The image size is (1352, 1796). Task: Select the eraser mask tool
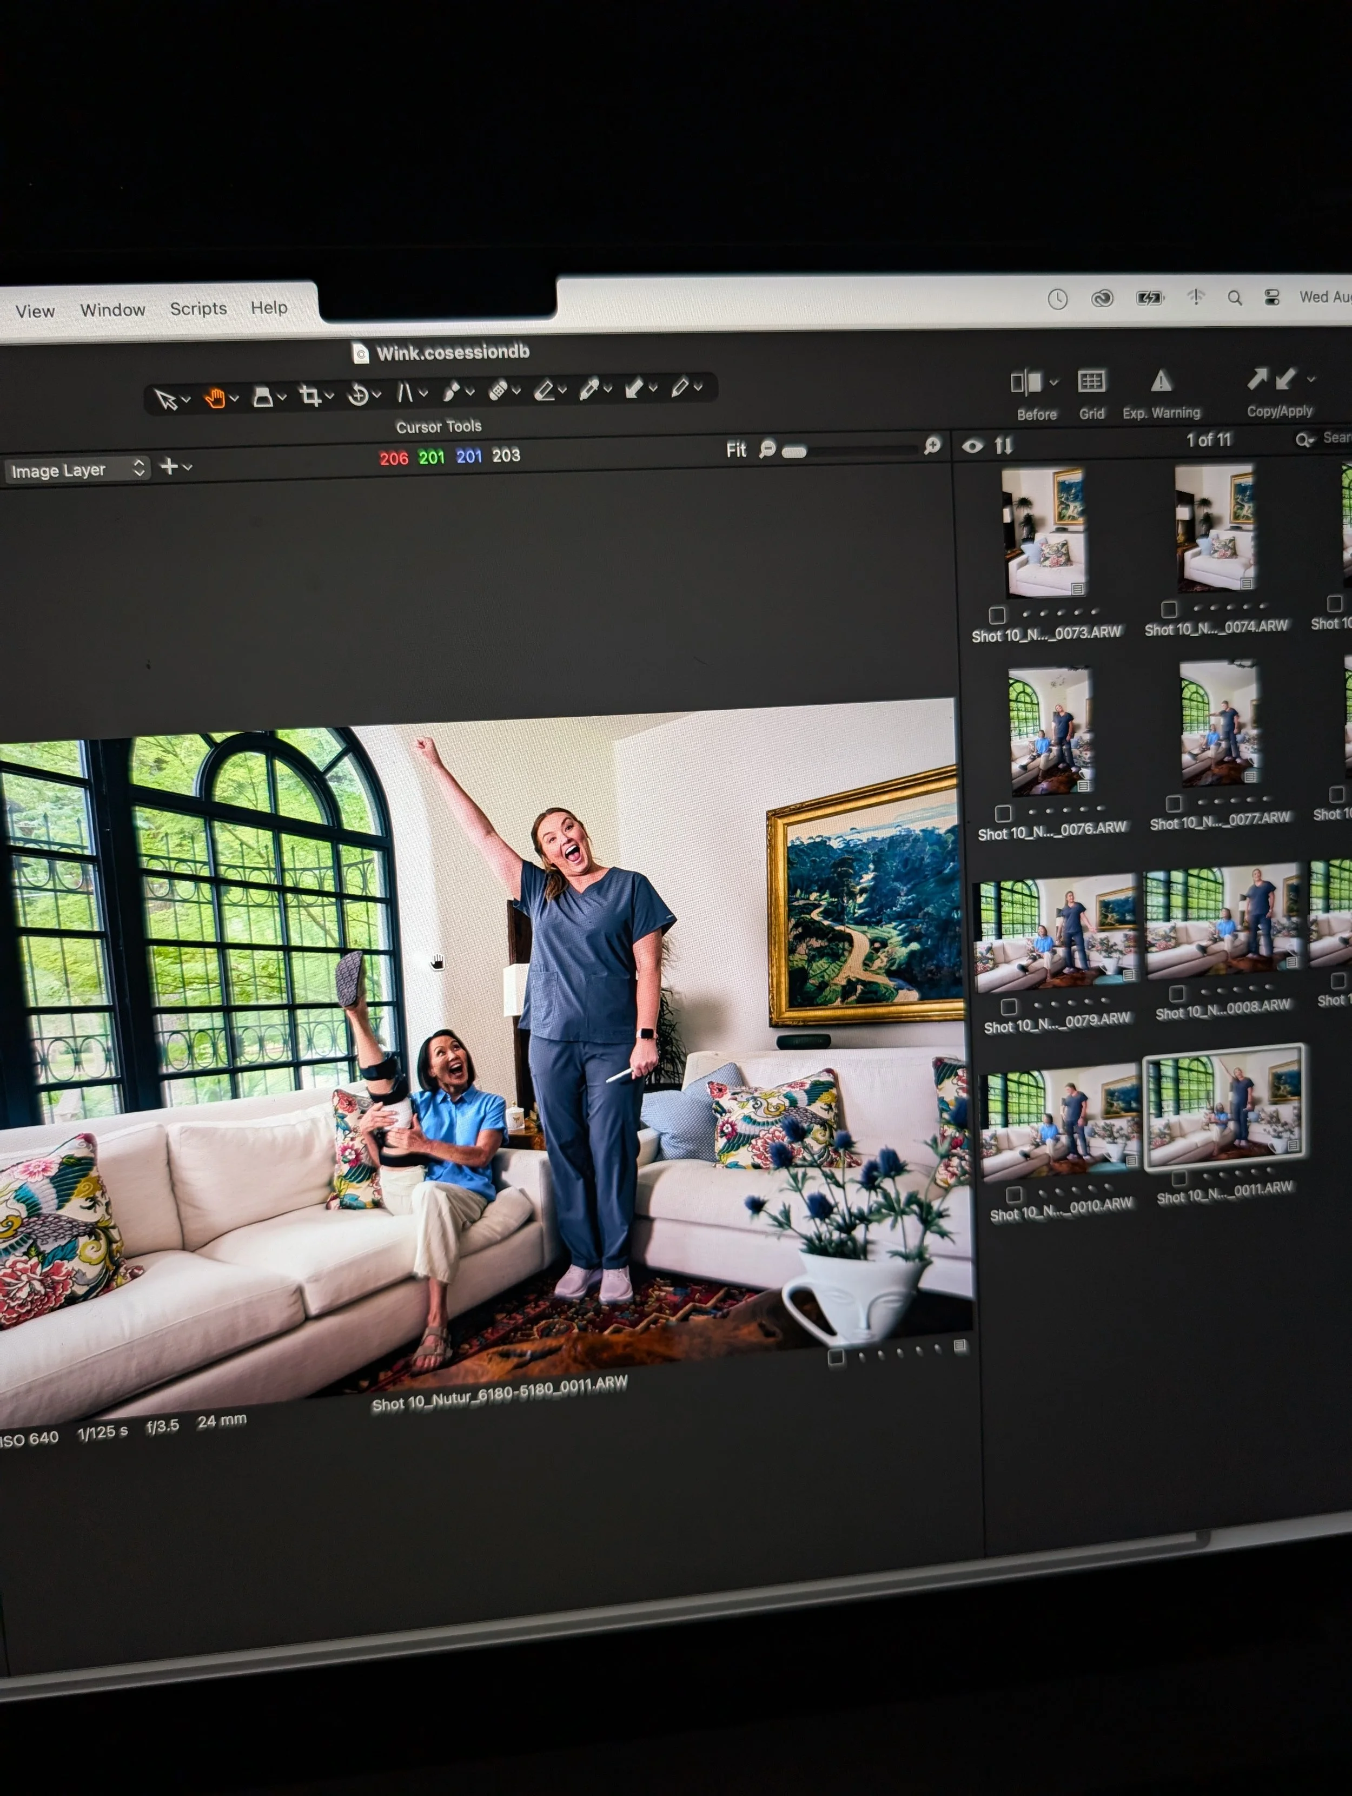(x=545, y=391)
